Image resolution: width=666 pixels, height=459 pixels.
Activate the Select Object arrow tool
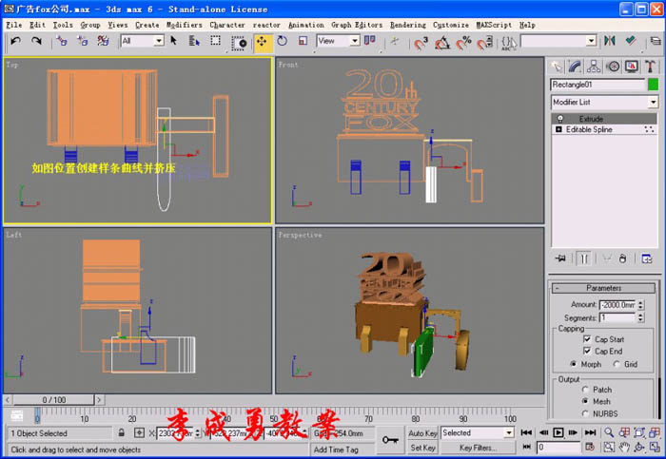coord(174,41)
